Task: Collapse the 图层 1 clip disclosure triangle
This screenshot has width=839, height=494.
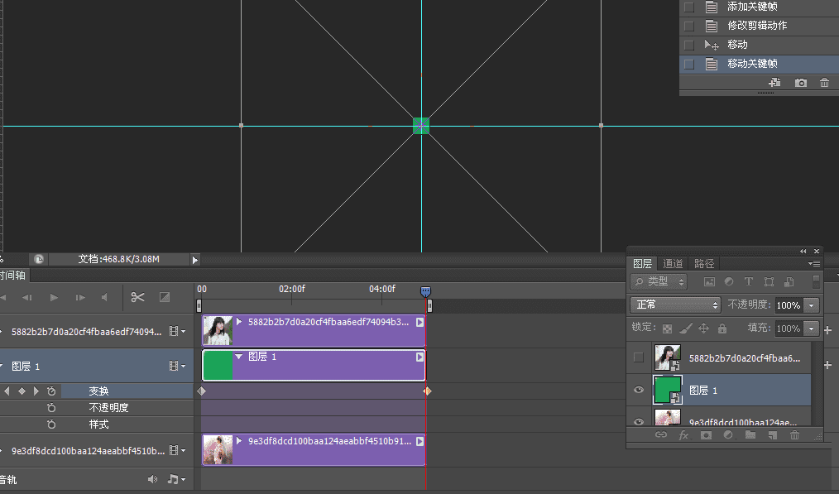Action: coord(239,357)
